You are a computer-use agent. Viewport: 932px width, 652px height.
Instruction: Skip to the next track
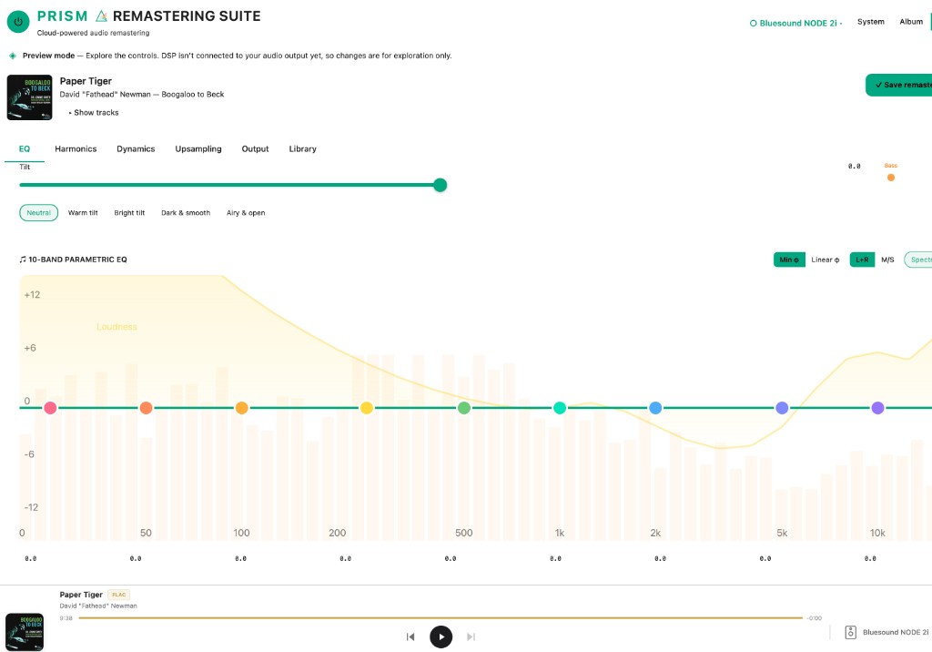pyautogui.click(x=471, y=637)
